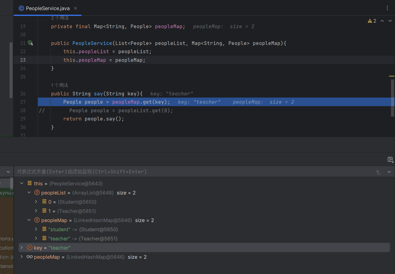Click the warning indicator showing 2 problems
395x274 pixels.
tap(372, 21)
